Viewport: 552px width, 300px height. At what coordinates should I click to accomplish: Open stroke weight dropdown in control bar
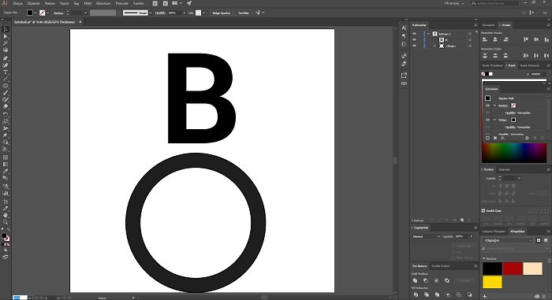85,13
